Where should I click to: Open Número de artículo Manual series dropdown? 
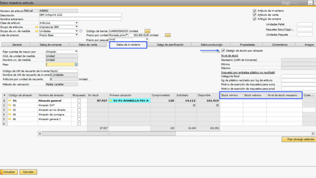coord(31,11)
